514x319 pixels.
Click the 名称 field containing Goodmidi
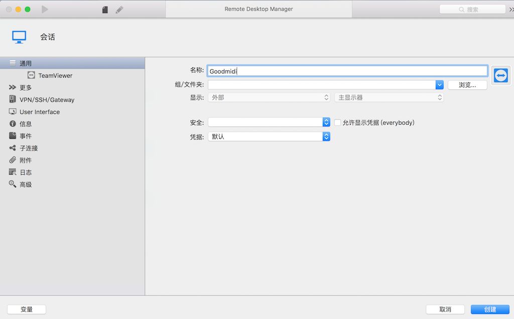pos(347,71)
